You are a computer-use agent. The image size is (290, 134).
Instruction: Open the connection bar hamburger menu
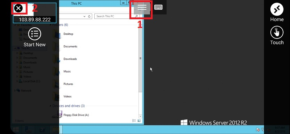[142, 7]
